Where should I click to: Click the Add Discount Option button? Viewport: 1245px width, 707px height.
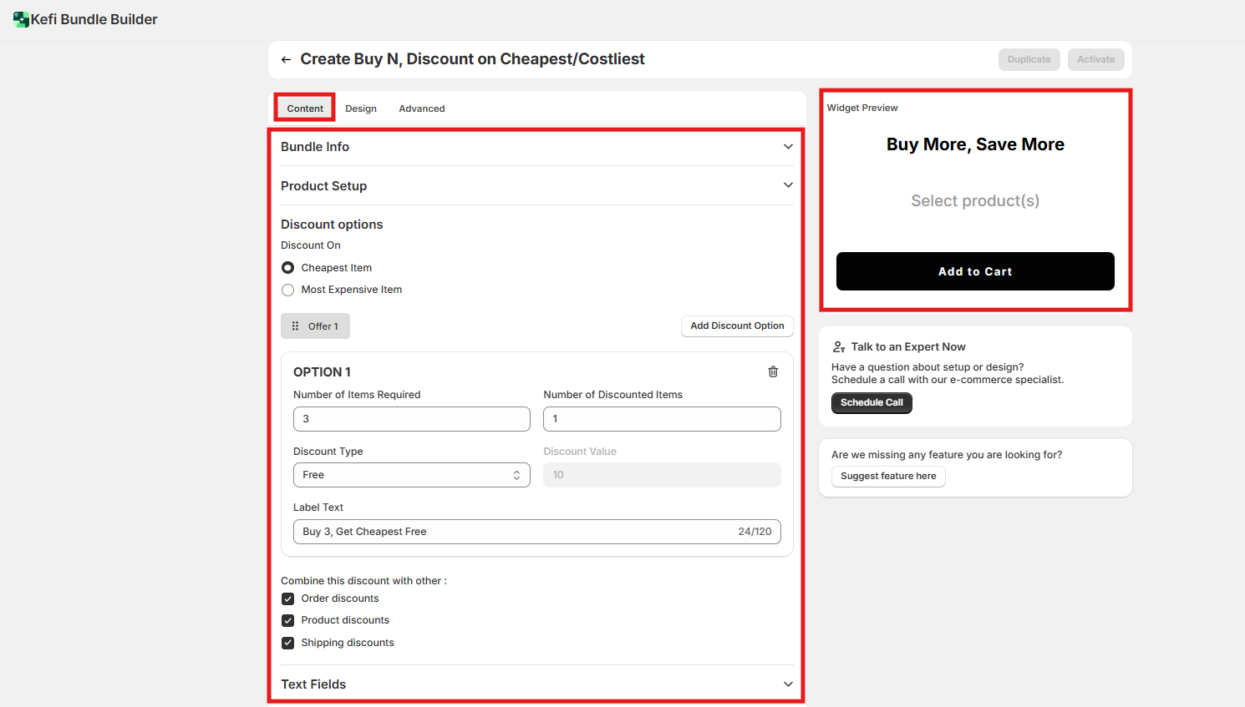coord(737,326)
